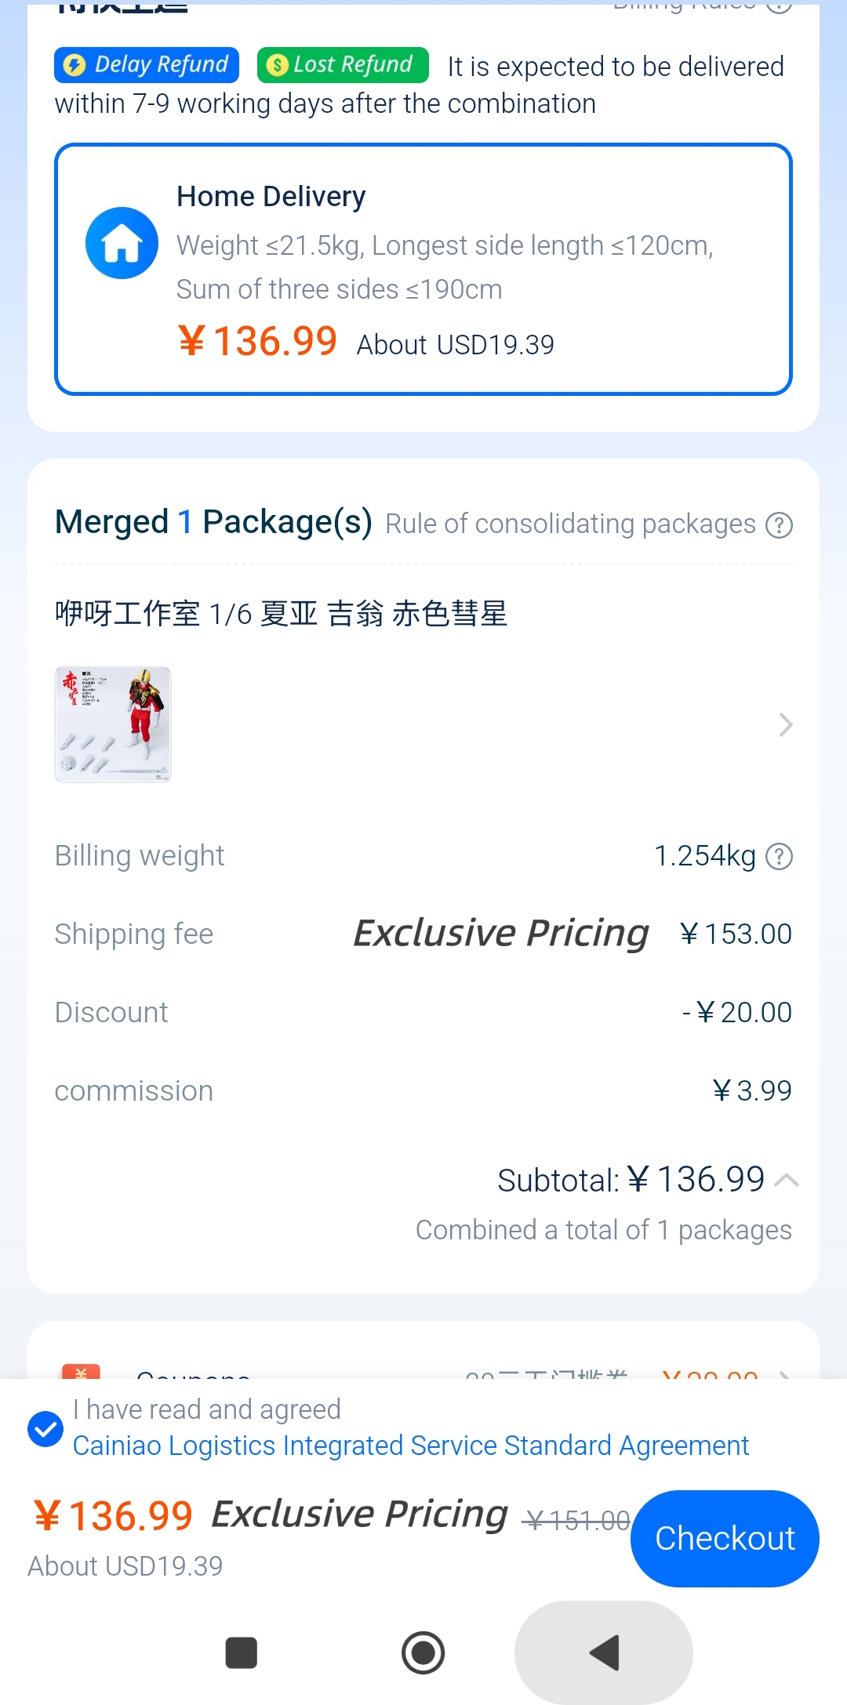
Task: Tap the Checkout button
Action: (x=725, y=1538)
